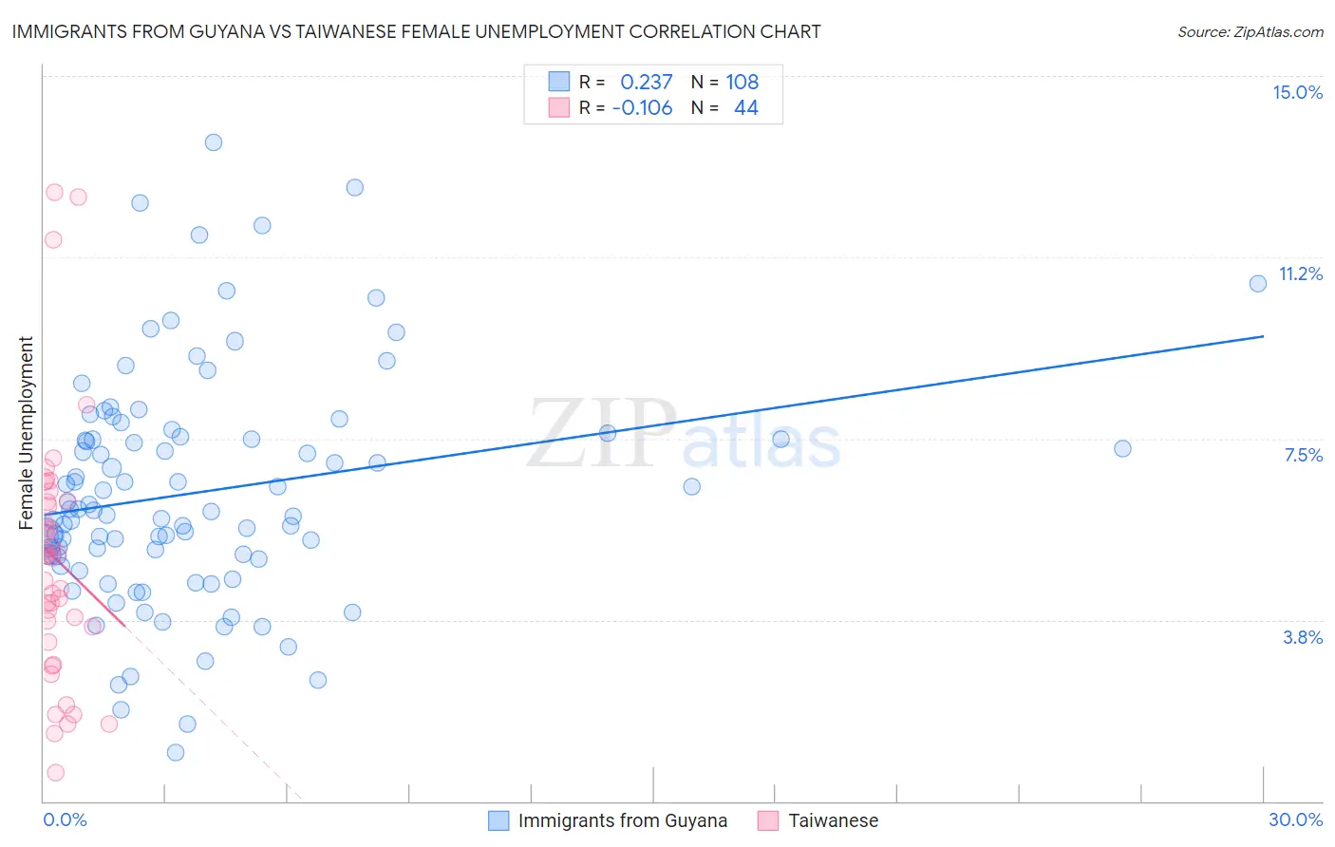1335x847 pixels.
Task: Toggle the Immigrants from Guyana legend label
Action: tap(622, 820)
